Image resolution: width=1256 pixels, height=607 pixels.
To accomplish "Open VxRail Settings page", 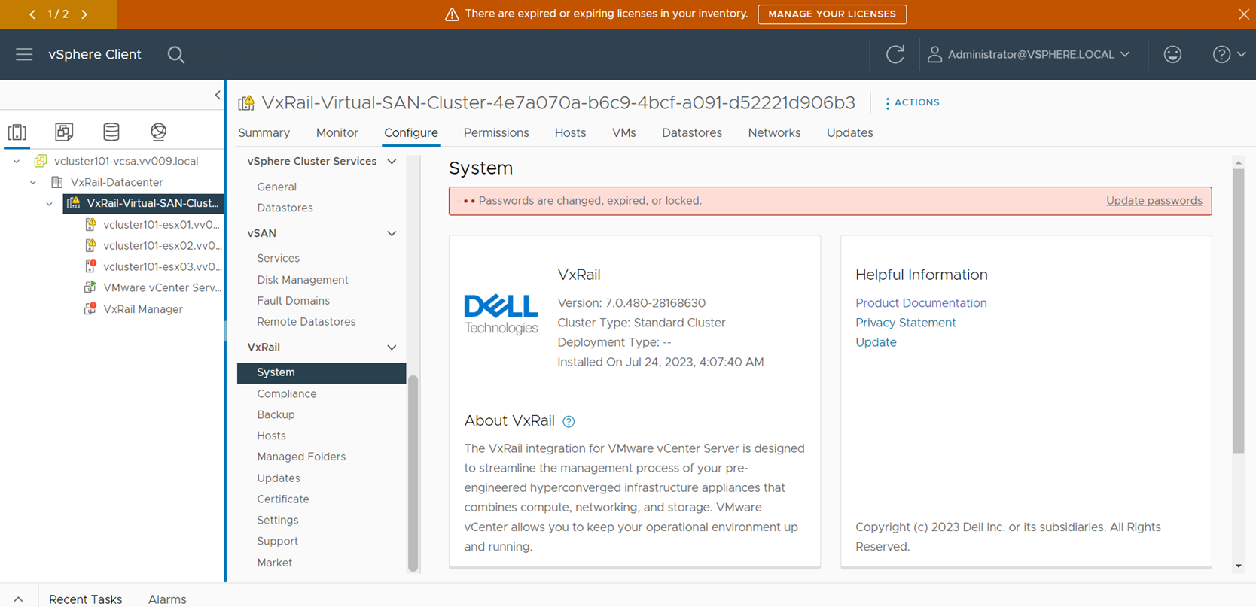I will pos(277,520).
